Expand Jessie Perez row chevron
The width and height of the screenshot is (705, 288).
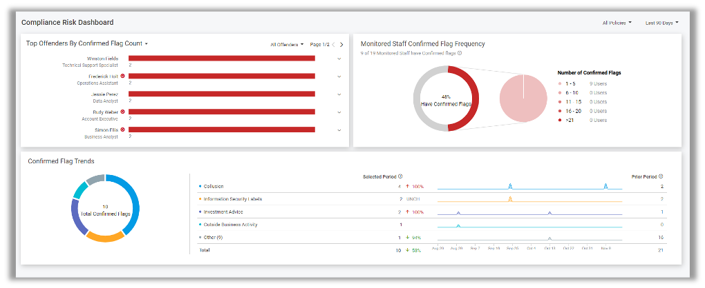[339, 94]
